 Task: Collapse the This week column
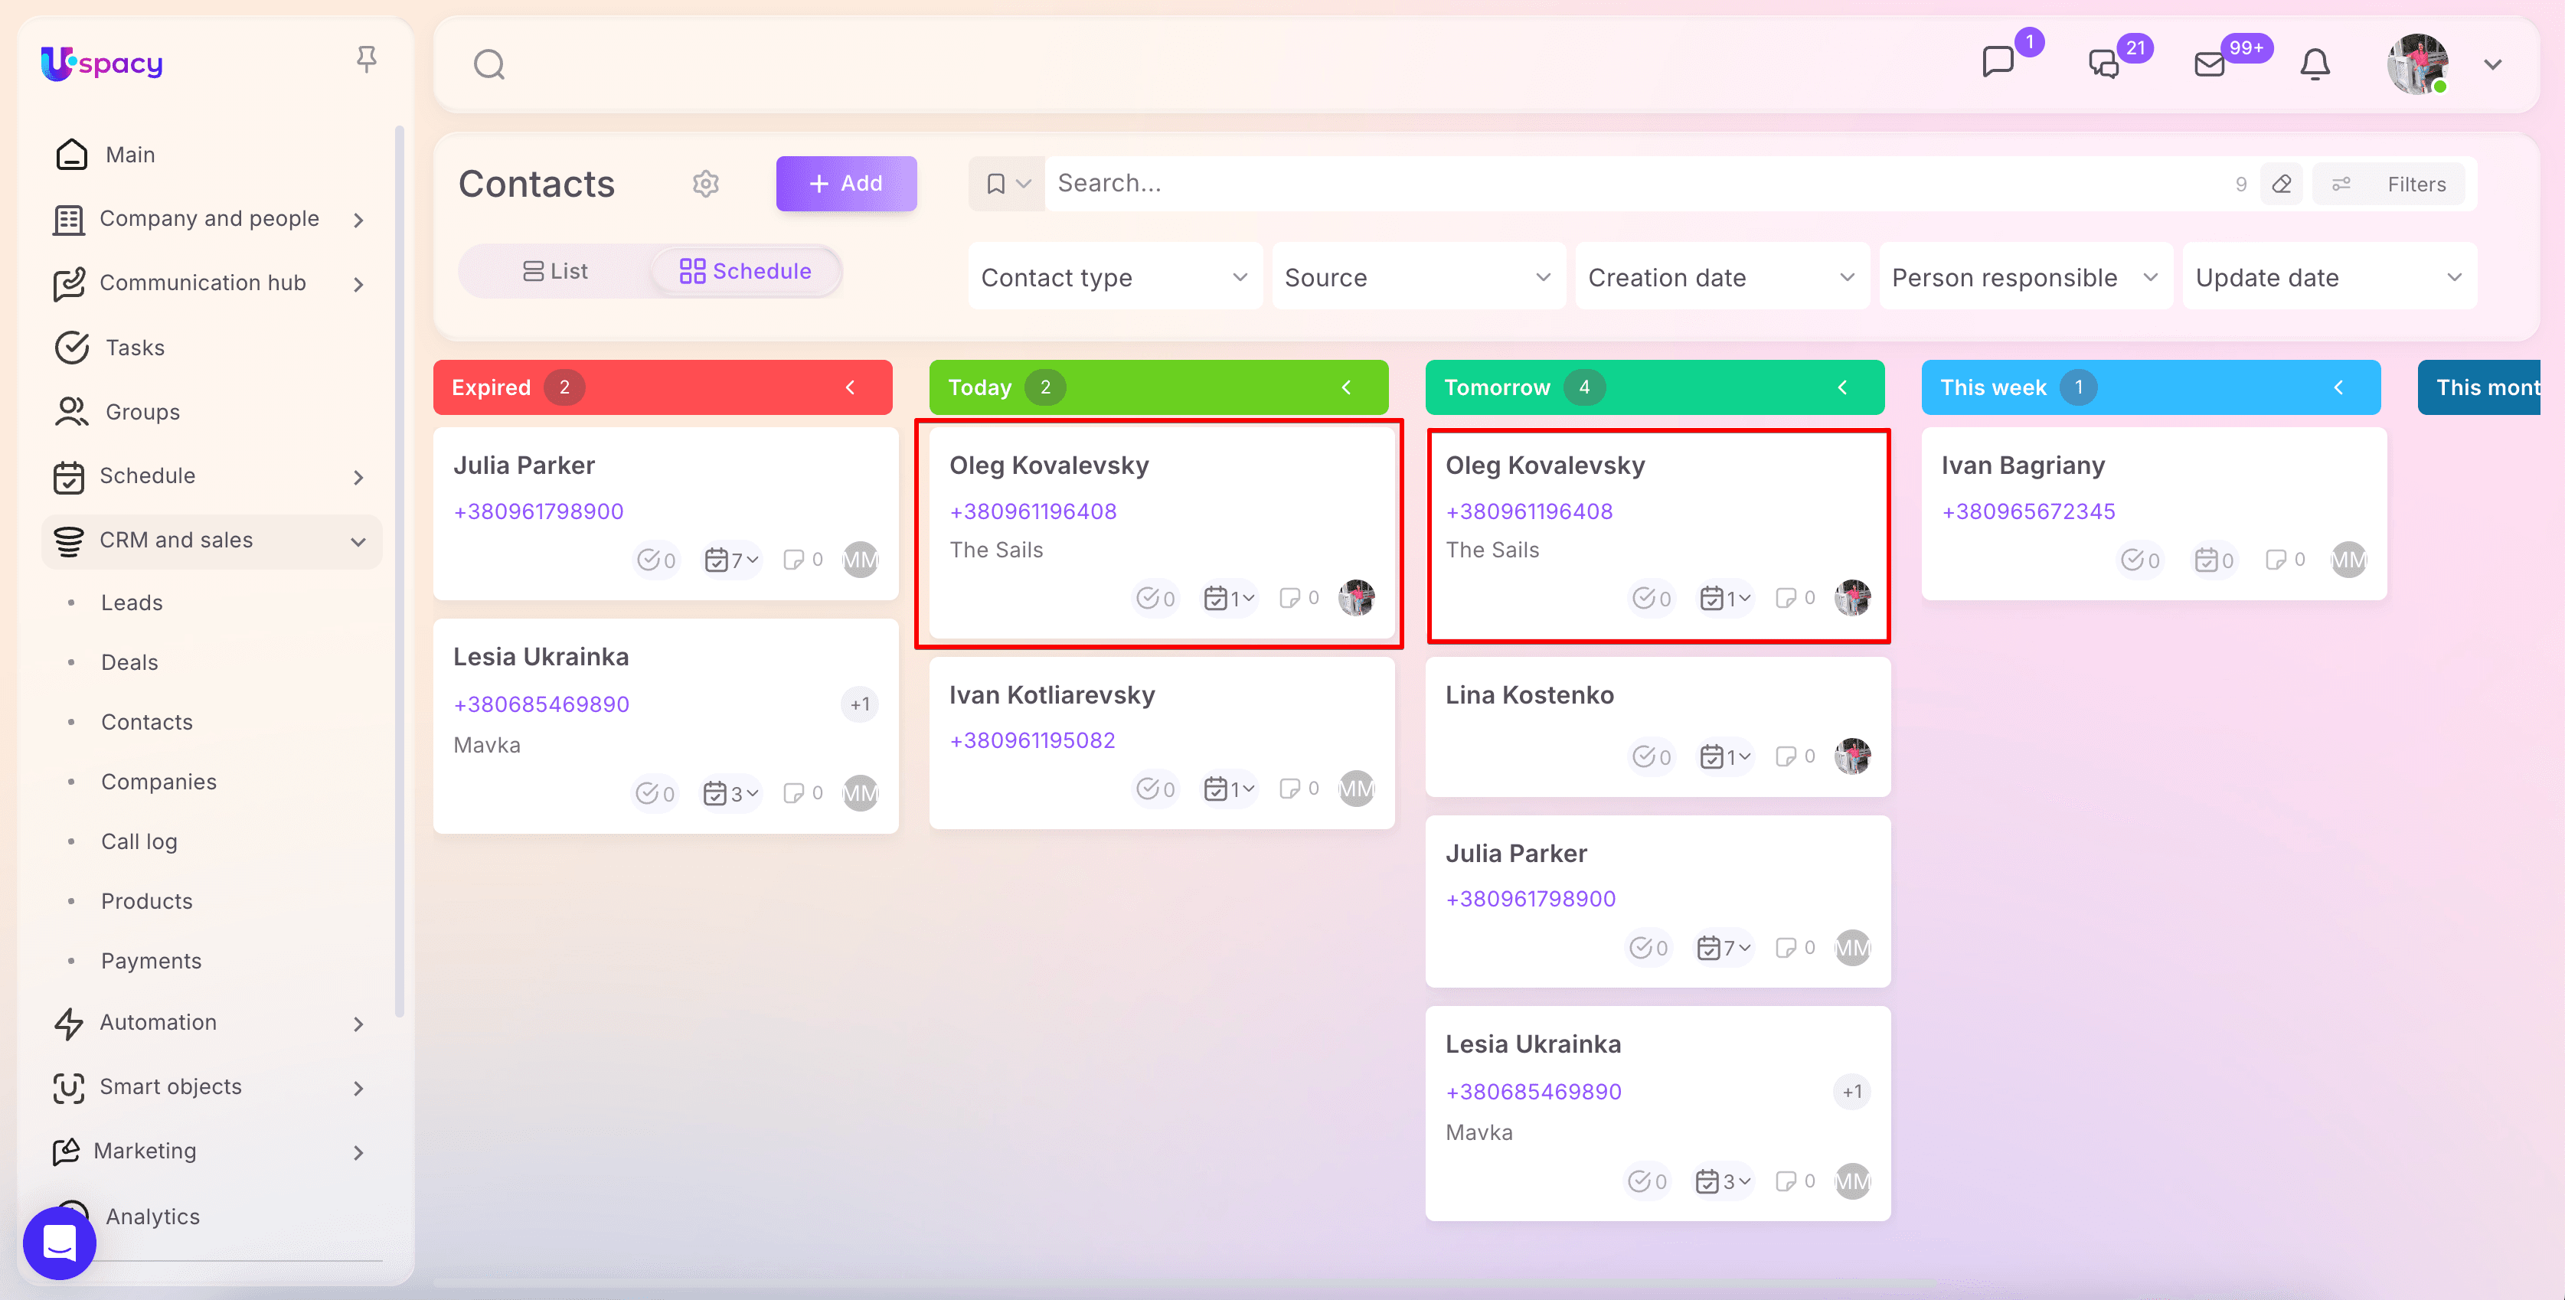2338,387
